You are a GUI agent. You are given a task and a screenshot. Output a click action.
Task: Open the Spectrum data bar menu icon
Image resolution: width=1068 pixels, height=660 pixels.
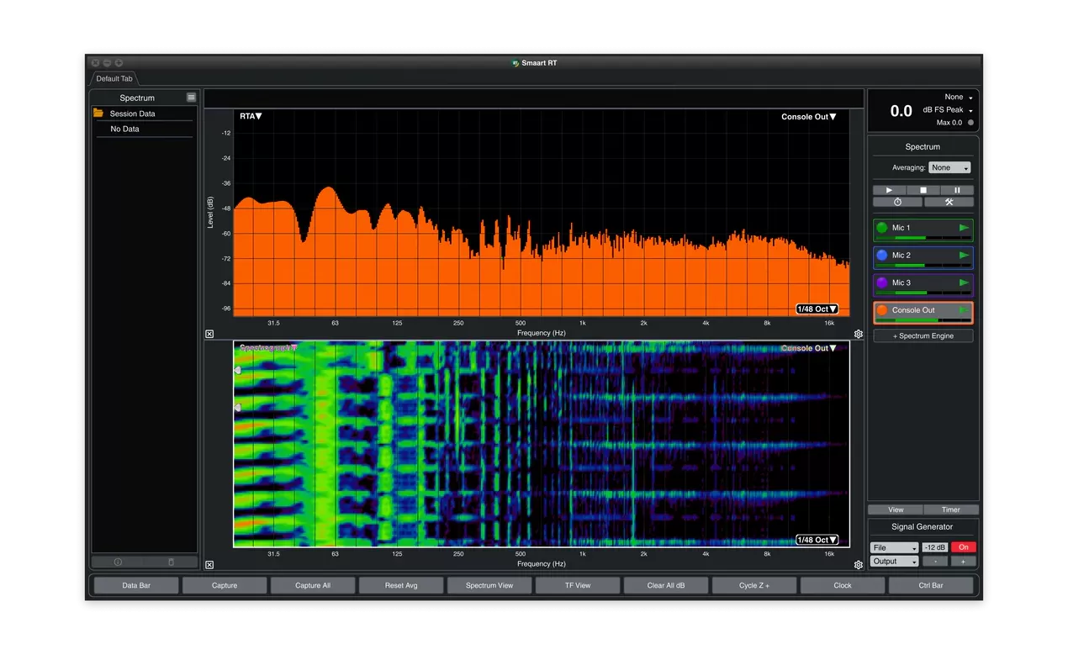192,98
